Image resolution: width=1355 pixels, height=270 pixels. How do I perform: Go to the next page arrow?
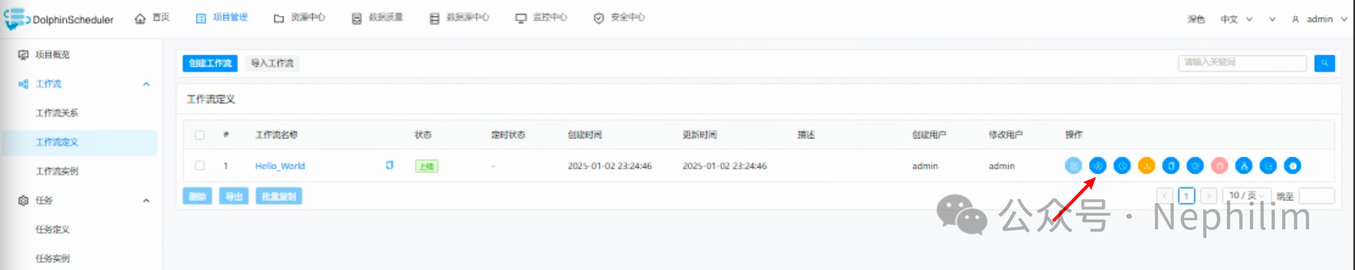1208,195
